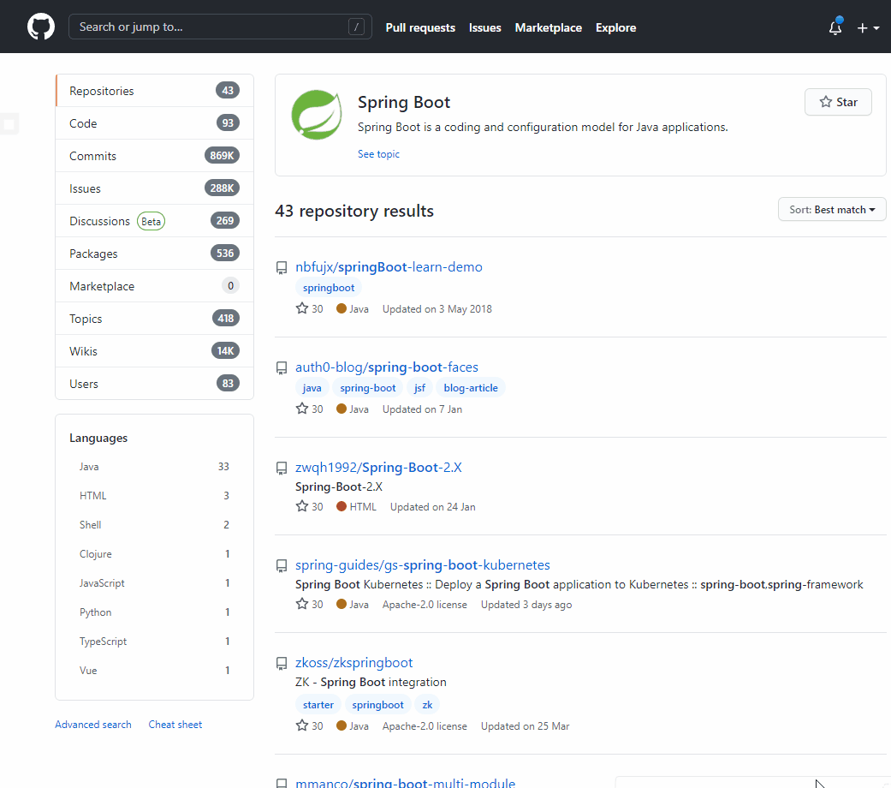Click the slash shortcut key in search box
Screen dimensions: 891x788
tap(356, 27)
